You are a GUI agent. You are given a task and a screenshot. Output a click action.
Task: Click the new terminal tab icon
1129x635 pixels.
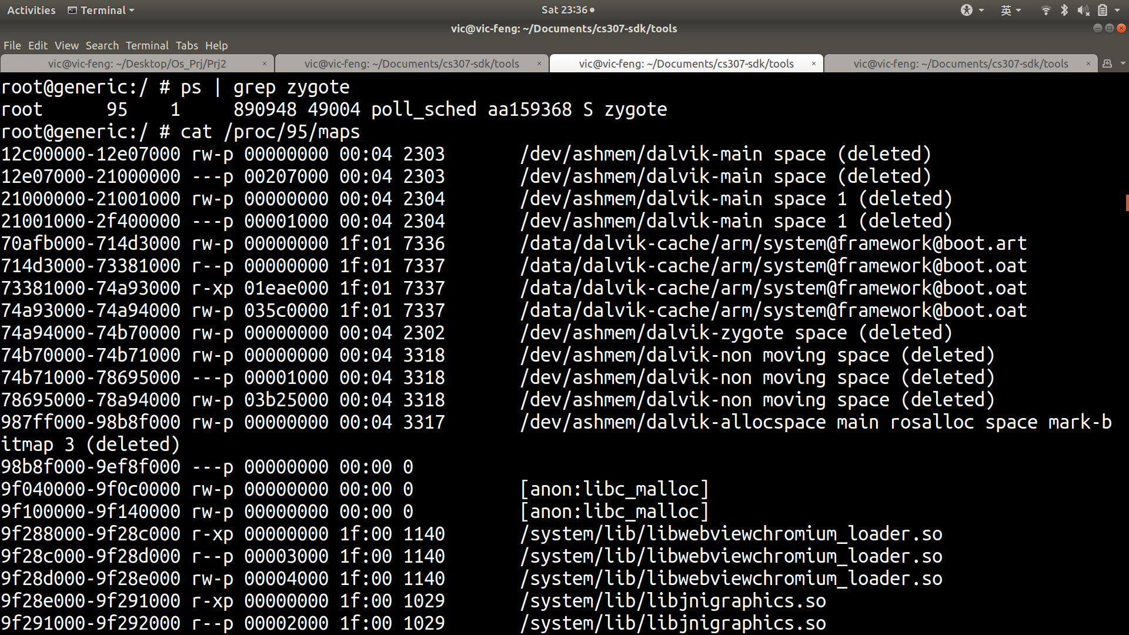pyautogui.click(x=1107, y=63)
